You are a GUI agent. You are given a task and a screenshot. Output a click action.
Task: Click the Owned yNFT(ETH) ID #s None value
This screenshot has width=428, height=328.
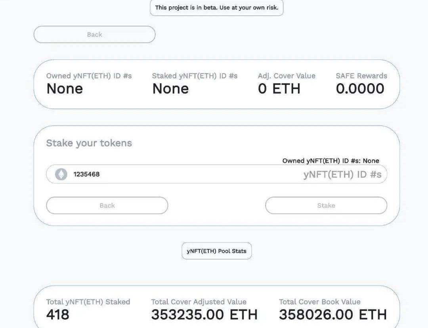pos(65,89)
